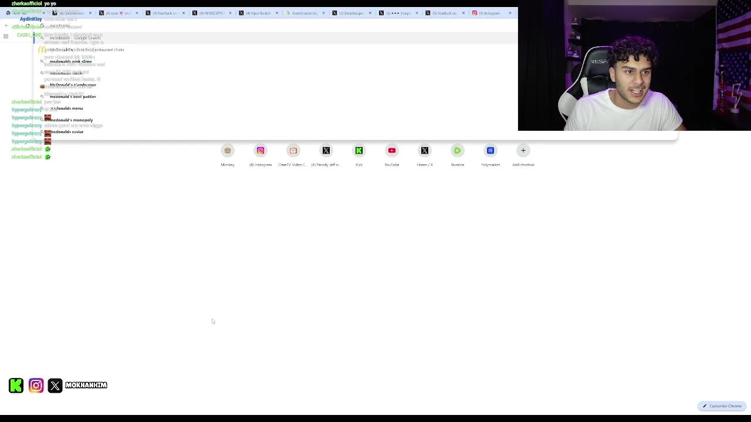
Task: Close the Instagram browser tab
Action: click(510, 13)
